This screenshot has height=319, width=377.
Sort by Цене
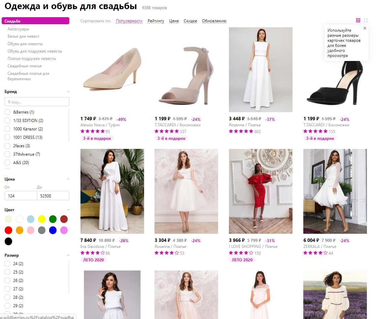point(174,21)
